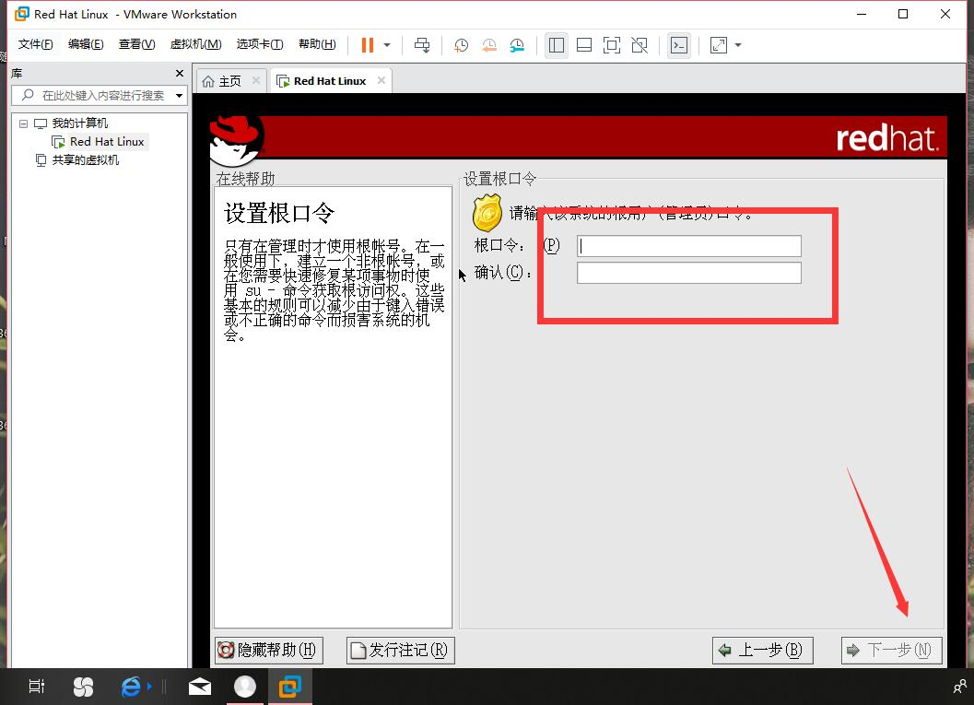Select 共享的虚拟机 in the library
The height and width of the screenshot is (705, 974).
[85, 160]
